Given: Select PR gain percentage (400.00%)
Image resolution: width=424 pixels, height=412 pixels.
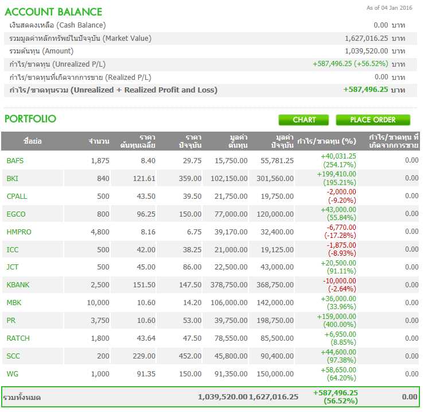Looking at the screenshot, I should click(340, 325).
